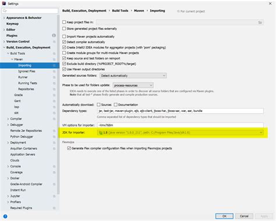Click the folder browse icon for project files
Screen dimensions: 276x221
point(260,22)
